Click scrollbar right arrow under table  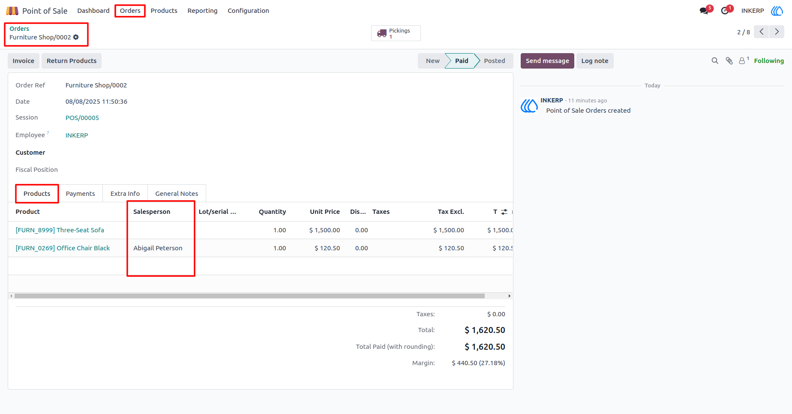[509, 296]
